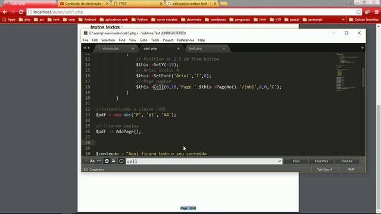Toggle in-selection search option
The height and width of the screenshot is (214, 381).
tap(114, 161)
